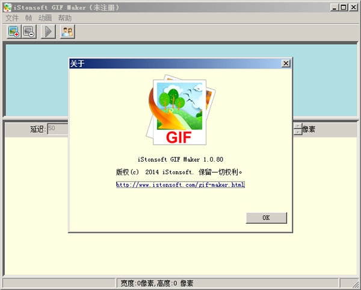Click the app icon in the title bar
The height and width of the screenshot is (290, 361).
click(8, 7)
